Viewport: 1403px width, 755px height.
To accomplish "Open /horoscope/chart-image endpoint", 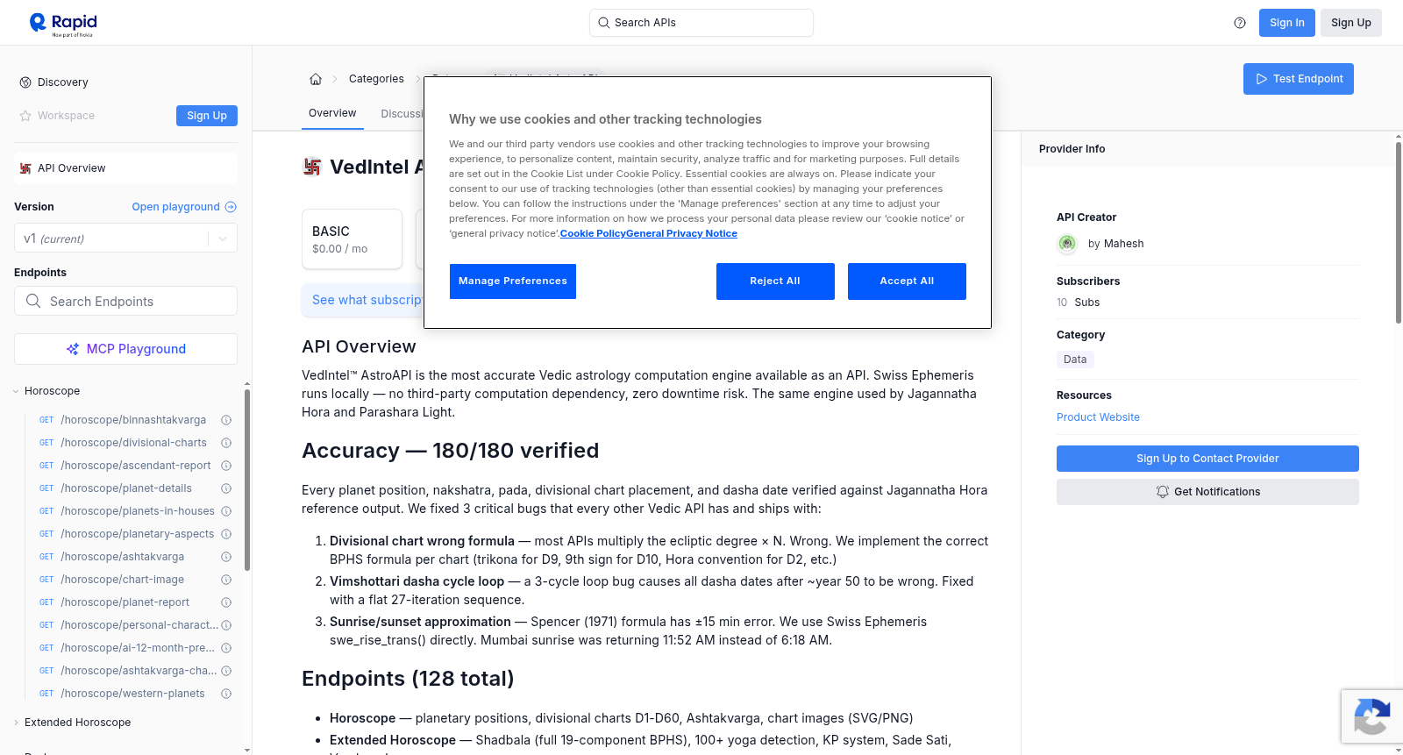I will point(122,580).
